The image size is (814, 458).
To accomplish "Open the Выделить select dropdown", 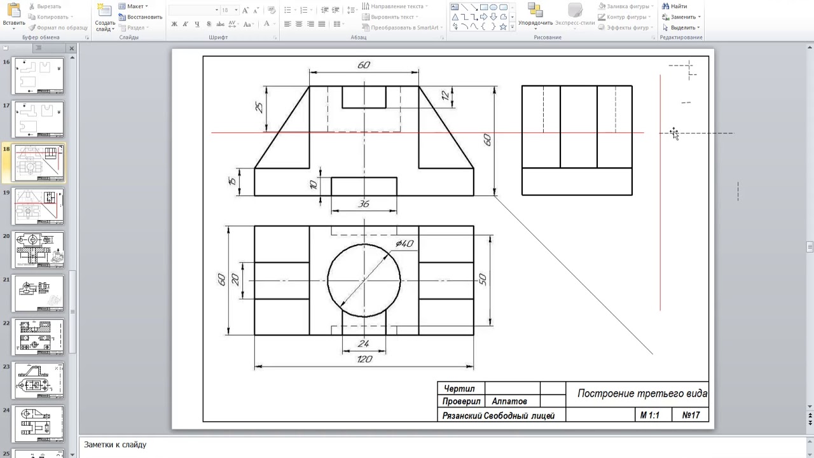I will coord(681,28).
